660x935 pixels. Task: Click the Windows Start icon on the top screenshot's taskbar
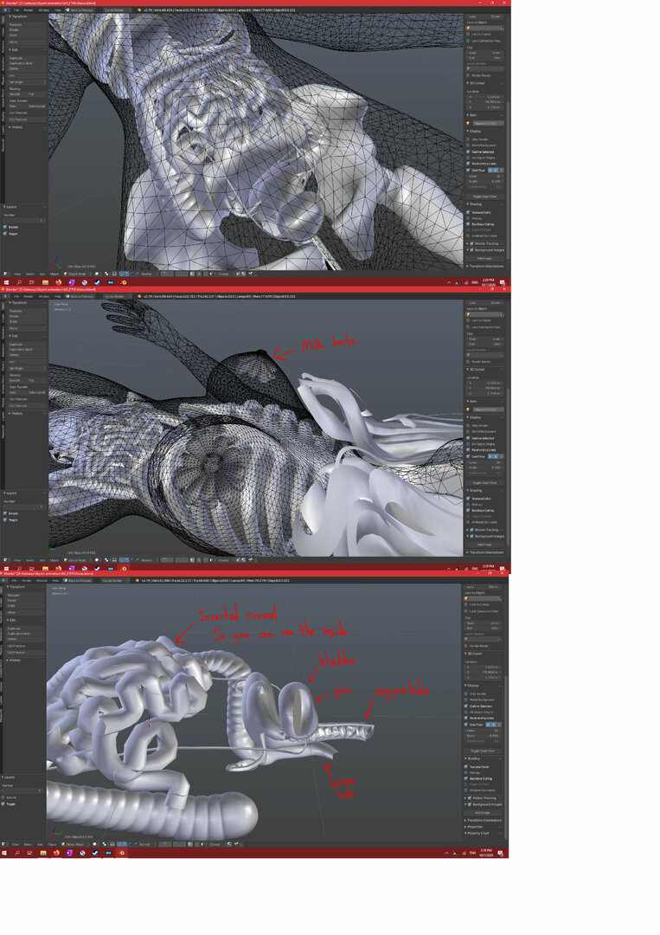coord(6,282)
